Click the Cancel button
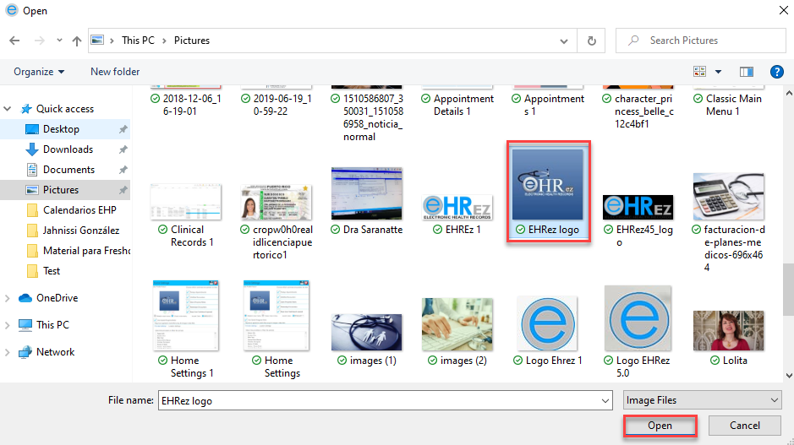This screenshot has width=794, height=445. 744,426
